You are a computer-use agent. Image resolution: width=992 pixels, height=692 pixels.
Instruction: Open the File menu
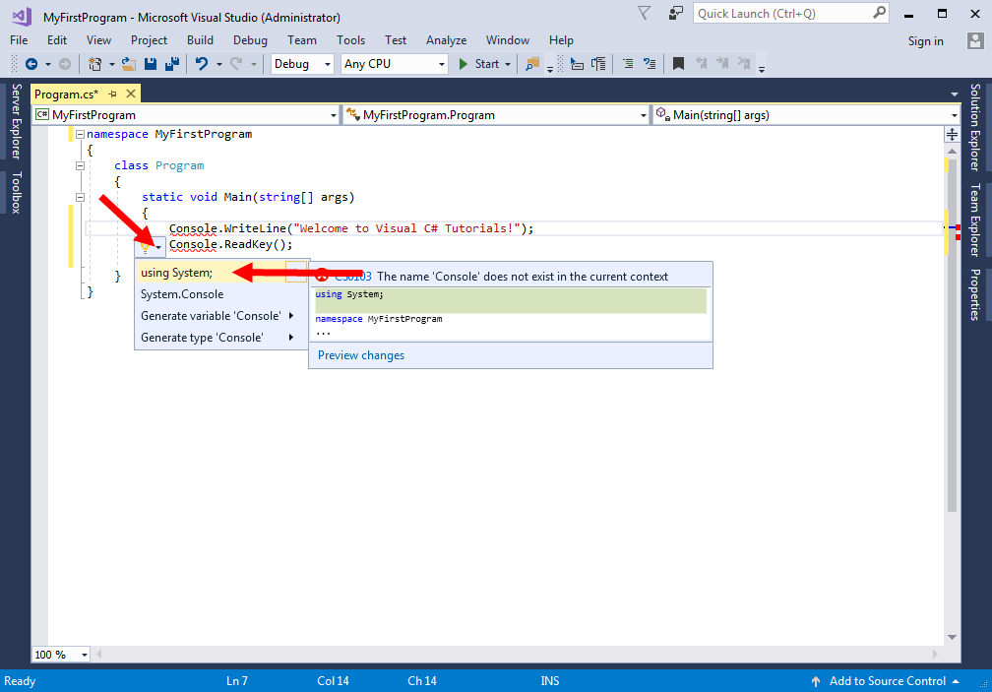[x=19, y=39]
